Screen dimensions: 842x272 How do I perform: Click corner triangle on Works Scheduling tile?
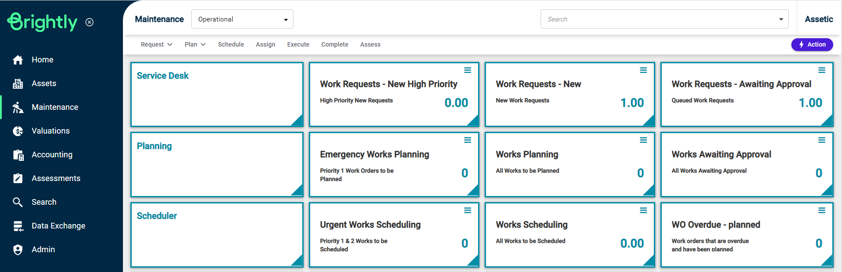[650, 262]
